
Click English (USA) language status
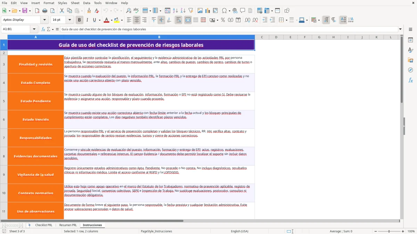[x=239, y=231]
